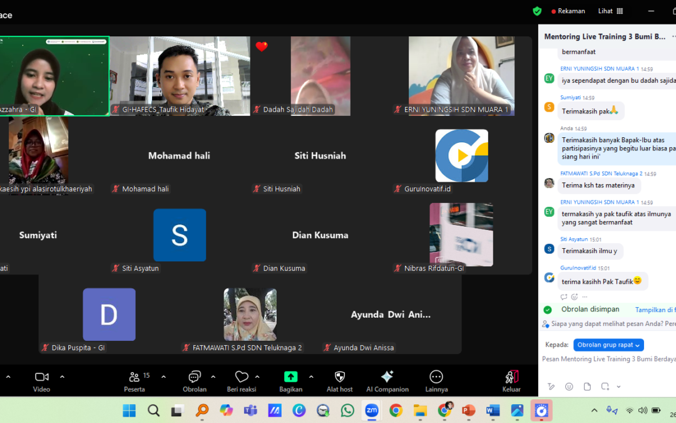Open the emoji picker in chat
Viewport: 676px width, 423px height.
569,387
